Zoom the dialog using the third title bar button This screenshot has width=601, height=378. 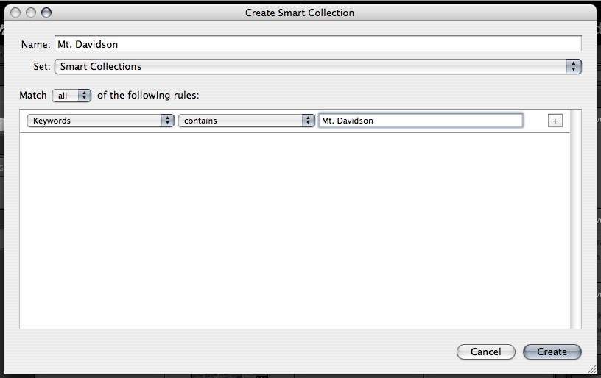point(46,13)
